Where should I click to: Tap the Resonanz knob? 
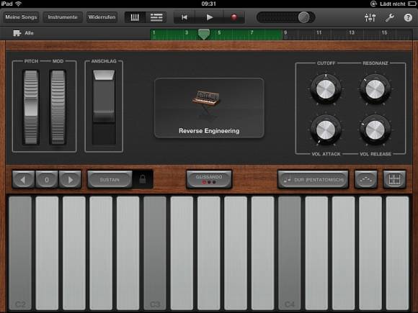[x=375, y=89]
